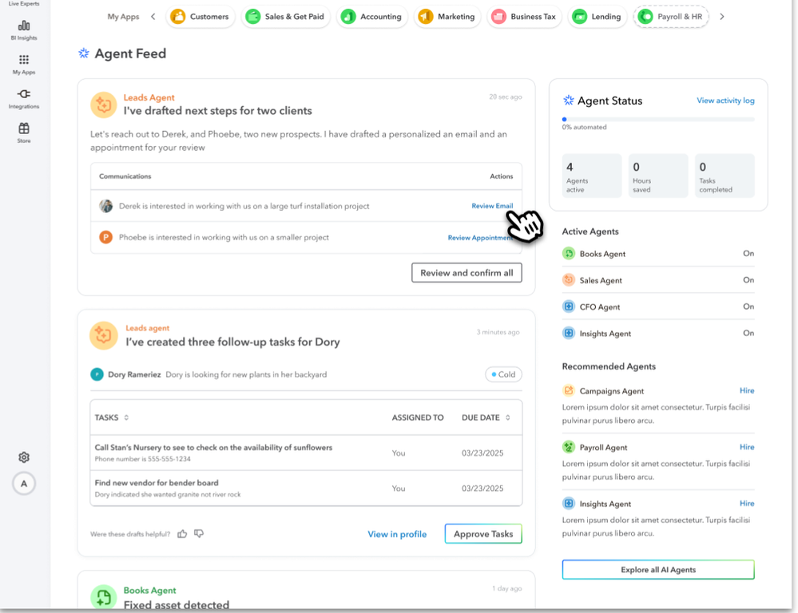Select the Sales & Get Paid tab

[x=285, y=16]
